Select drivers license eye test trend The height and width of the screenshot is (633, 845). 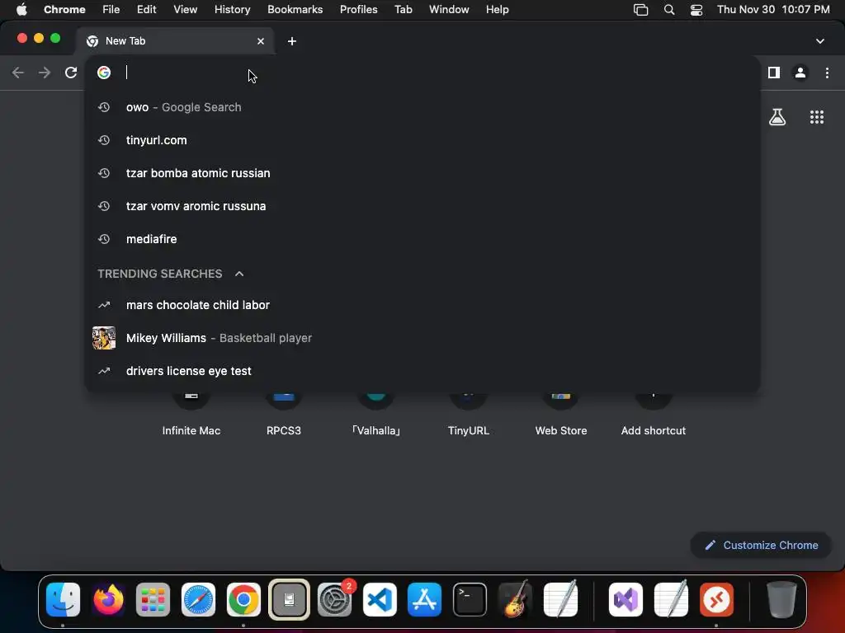click(x=422, y=370)
